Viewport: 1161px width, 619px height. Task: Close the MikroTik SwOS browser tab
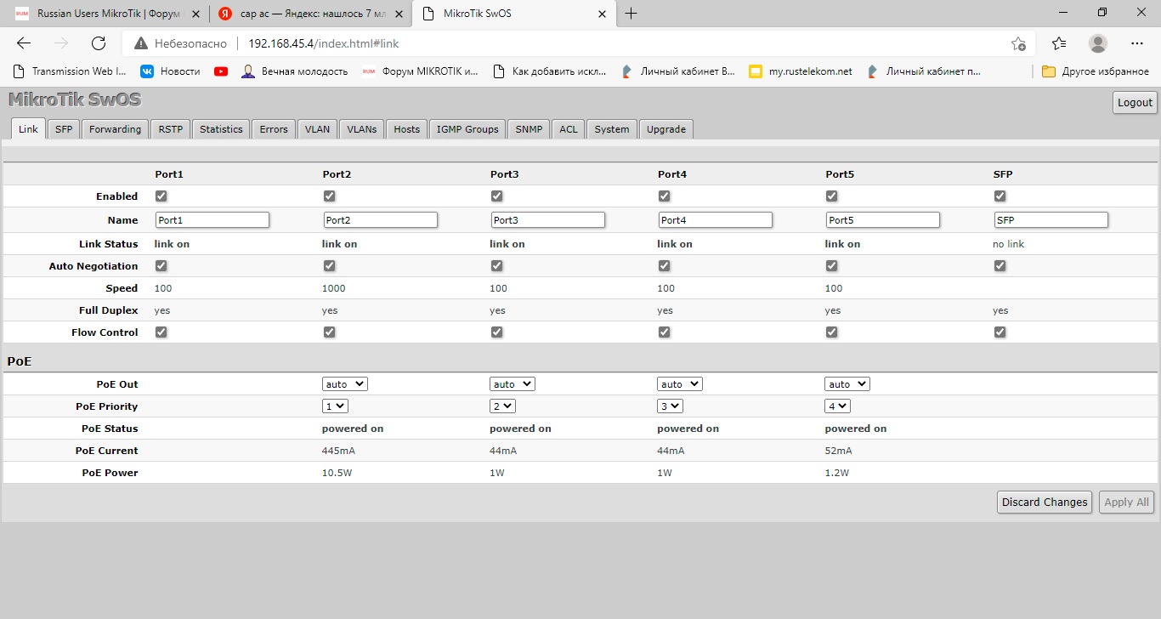pos(602,14)
